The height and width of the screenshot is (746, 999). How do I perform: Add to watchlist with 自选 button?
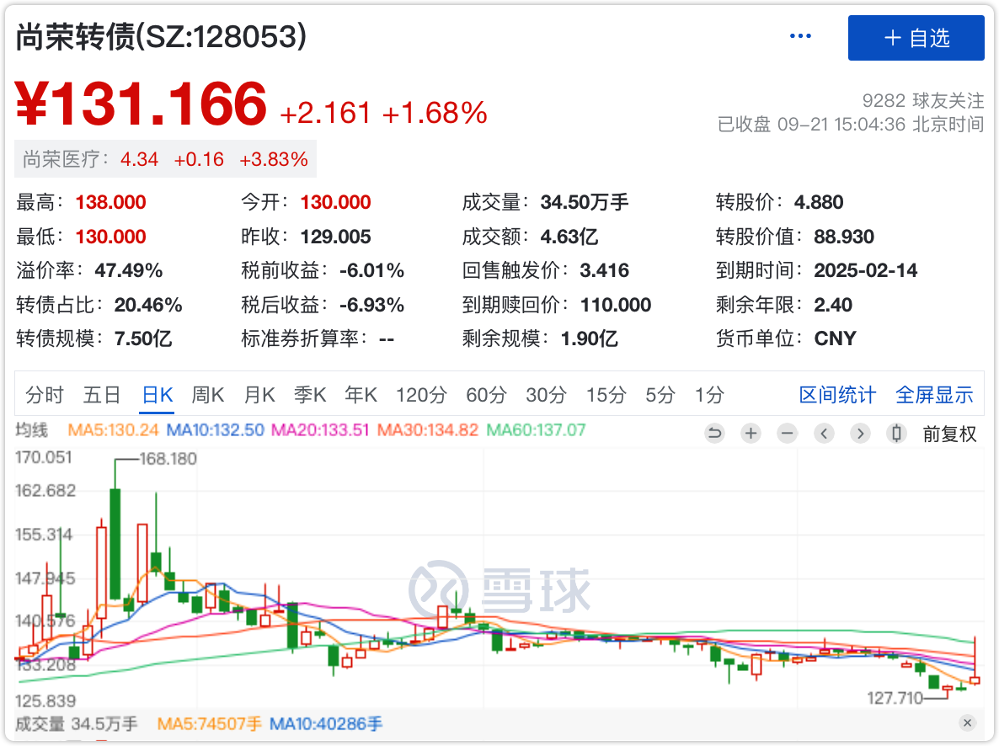click(x=916, y=38)
